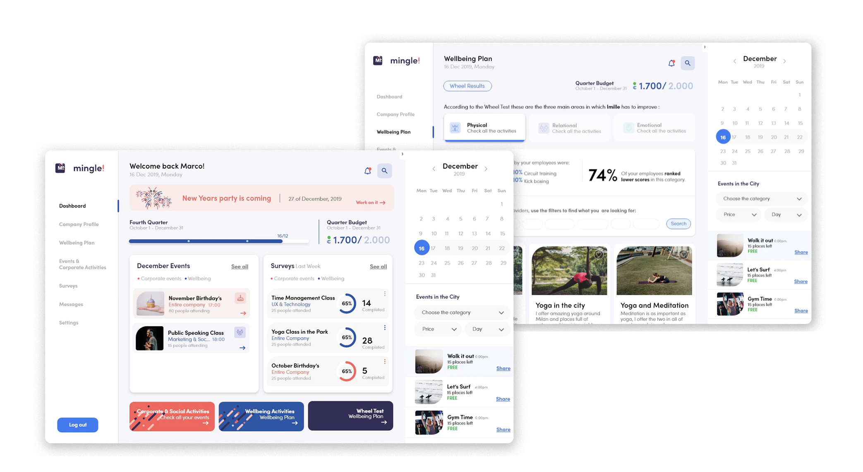Toggle the heart on Yoga and Meditation card
Screen dimensions: 863x472
[683, 255]
